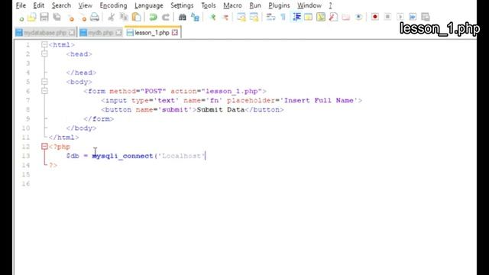The height and width of the screenshot is (275, 489).
Task: Open the Tools menu
Action: tap(209, 5)
